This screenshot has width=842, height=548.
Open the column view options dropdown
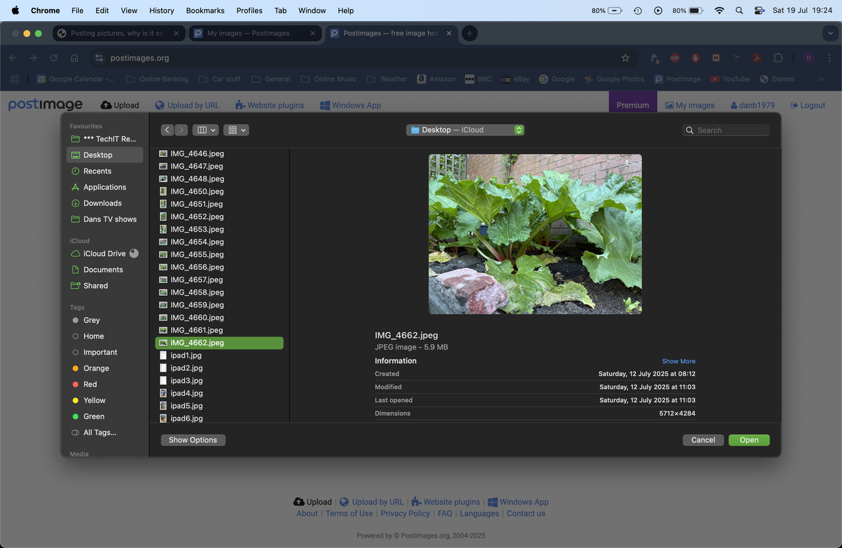(x=205, y=130)
